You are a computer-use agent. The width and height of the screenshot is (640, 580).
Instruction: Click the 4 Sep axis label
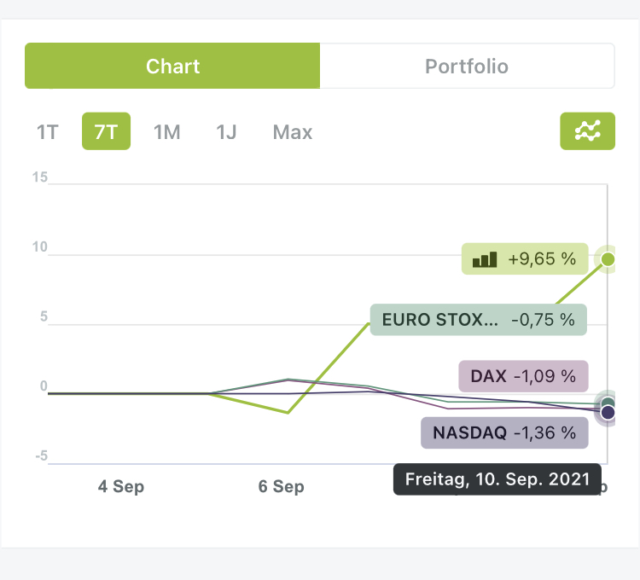pos(121,487)
